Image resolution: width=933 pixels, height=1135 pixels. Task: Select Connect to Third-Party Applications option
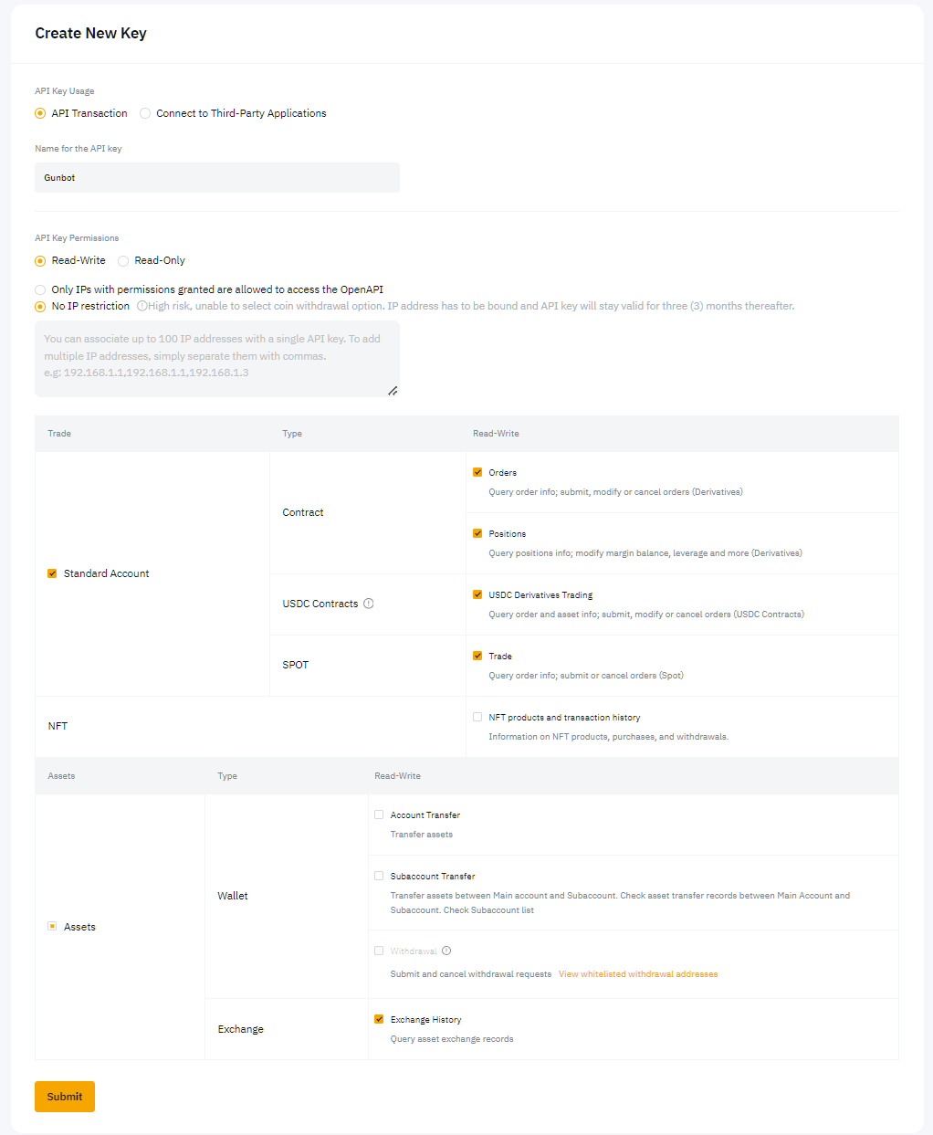[x=145, y=113]
